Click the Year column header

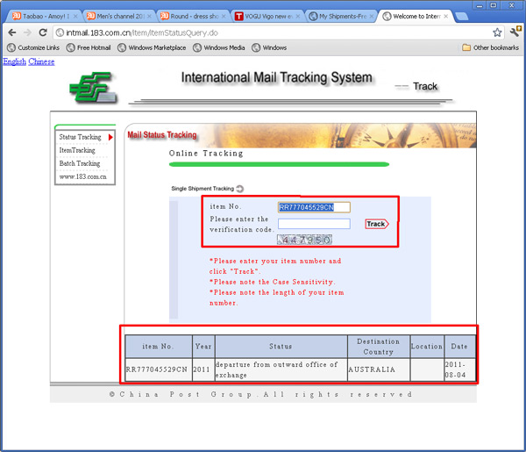(x=203, y=346)
